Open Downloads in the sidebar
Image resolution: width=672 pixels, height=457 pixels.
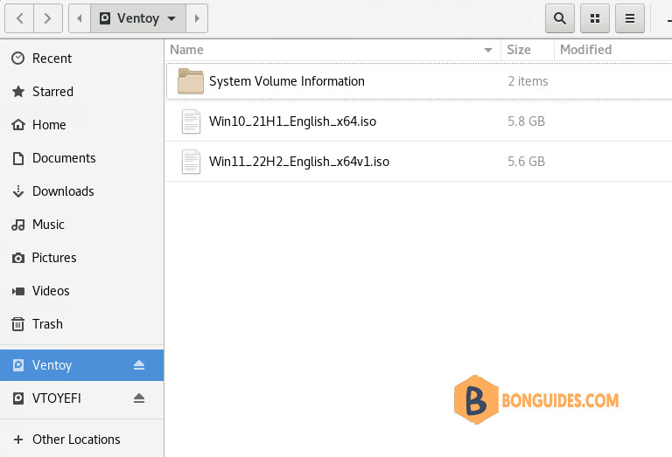[81, 191]
